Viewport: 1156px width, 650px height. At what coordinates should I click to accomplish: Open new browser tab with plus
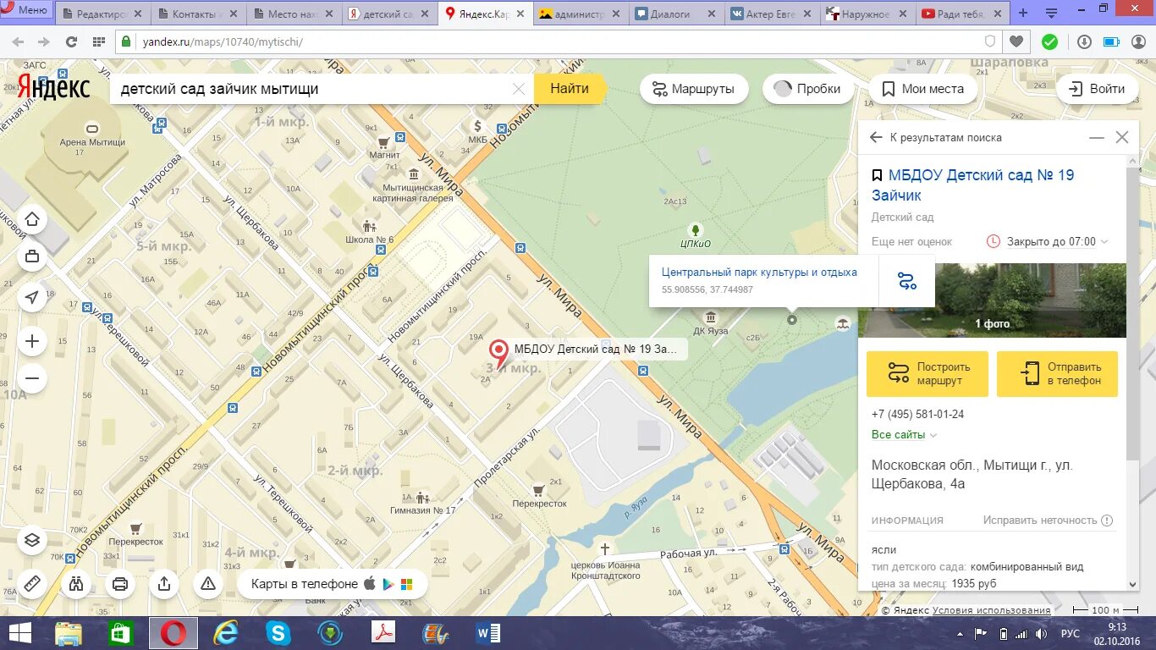(x=1023, y=14)
